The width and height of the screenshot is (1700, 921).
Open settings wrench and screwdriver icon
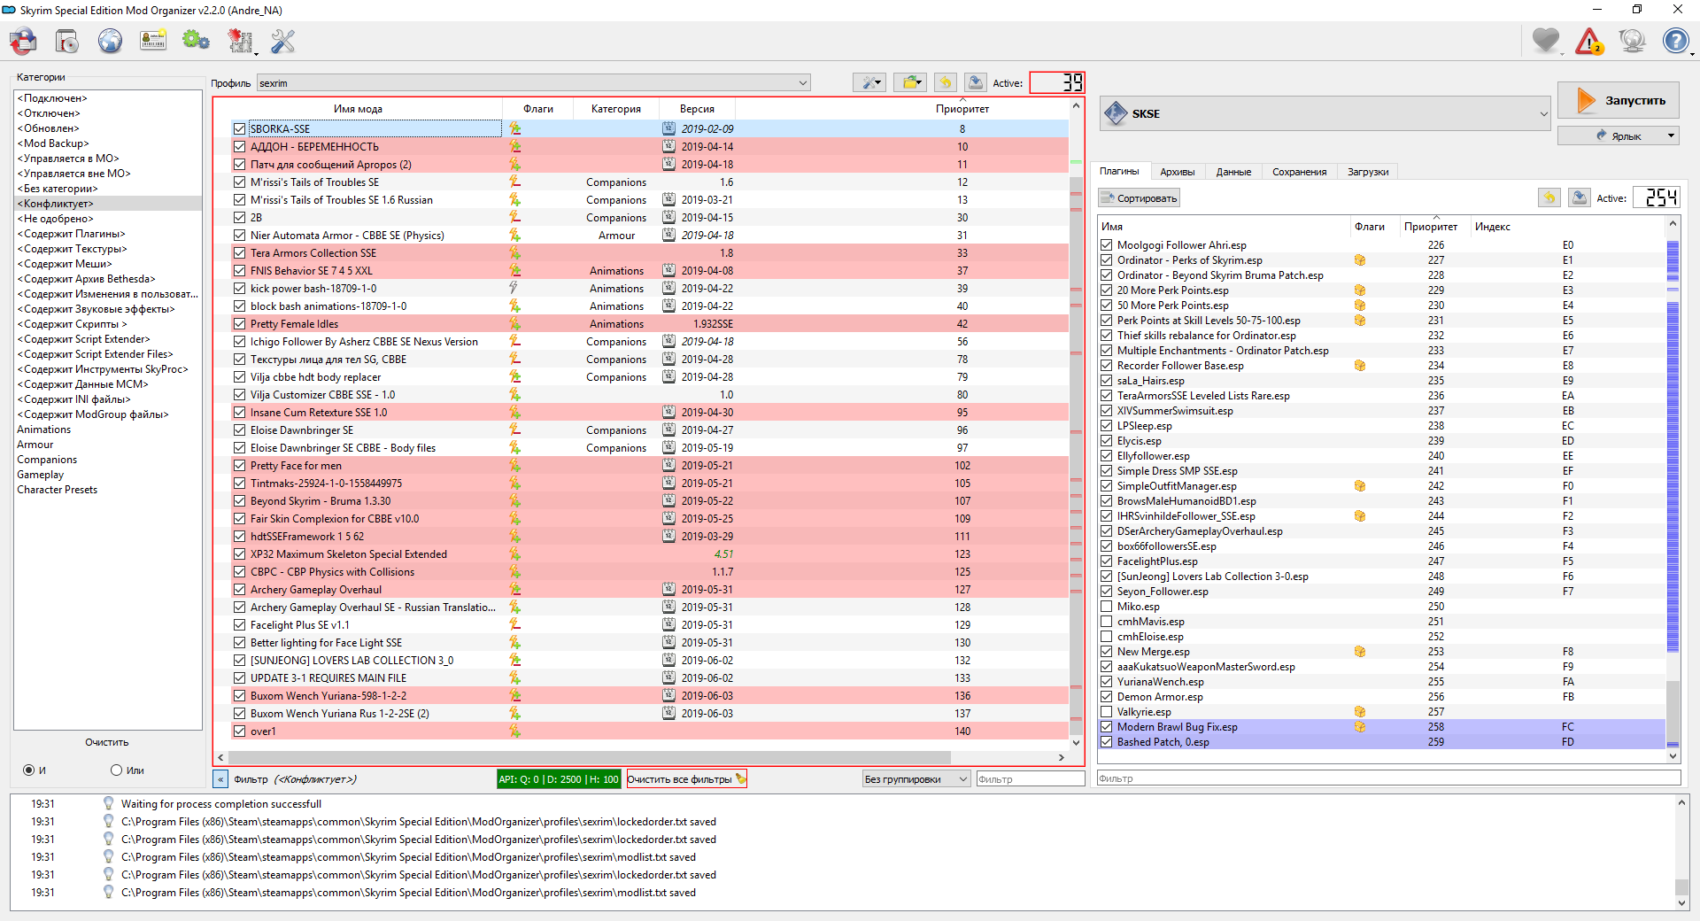point(282,42)
